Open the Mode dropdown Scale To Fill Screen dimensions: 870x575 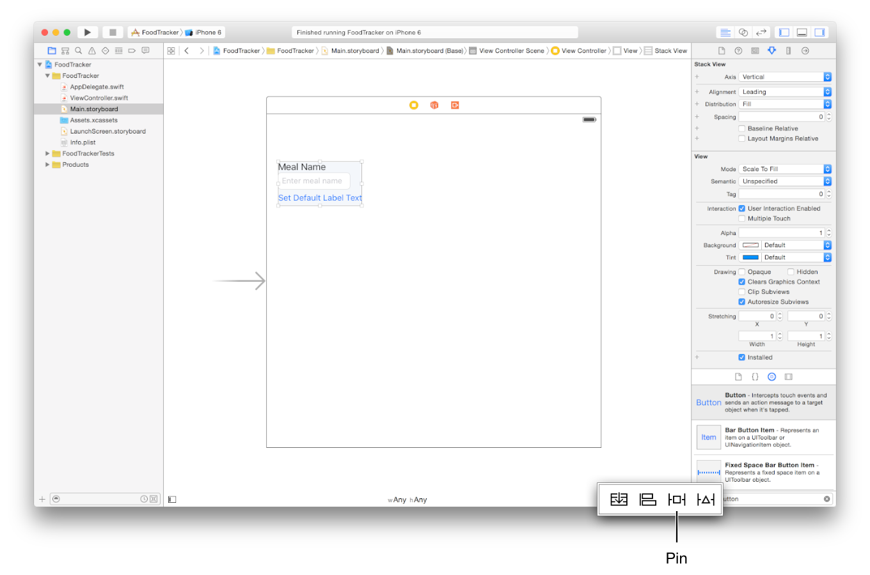786,169
